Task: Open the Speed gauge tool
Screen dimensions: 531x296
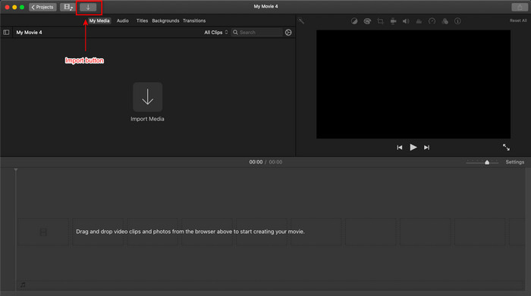Action: click(x=432, y=21)
